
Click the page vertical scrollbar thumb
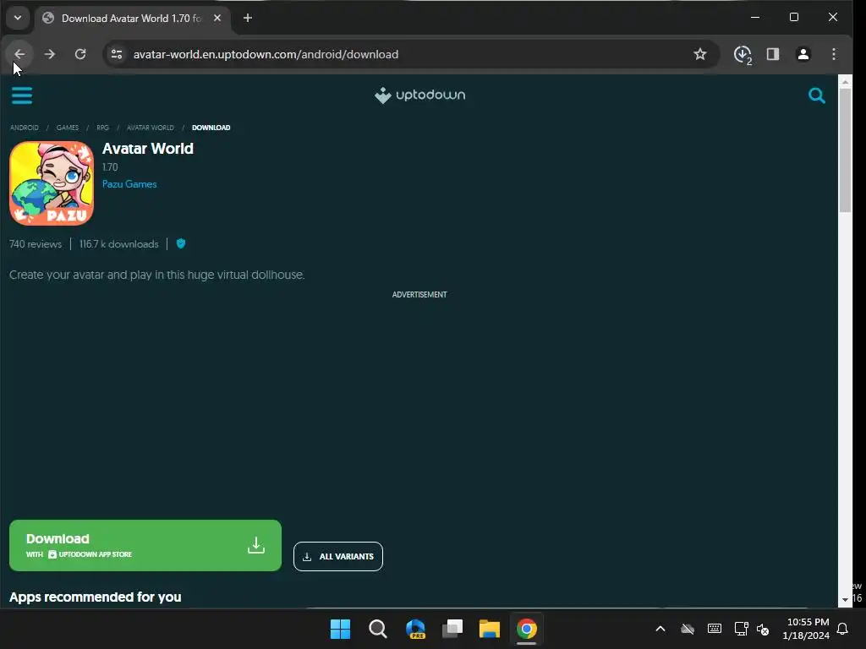tap(845, 150)
